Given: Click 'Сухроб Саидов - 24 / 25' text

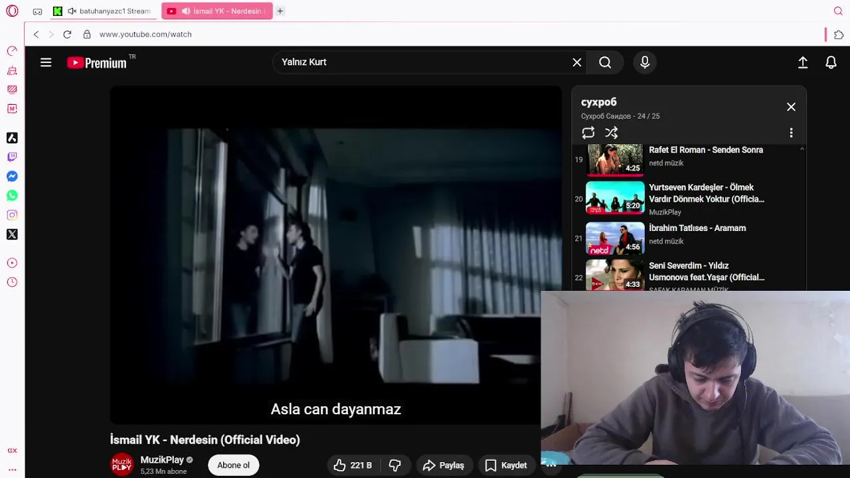Looking at the screenshot, I should pos(620,116).
